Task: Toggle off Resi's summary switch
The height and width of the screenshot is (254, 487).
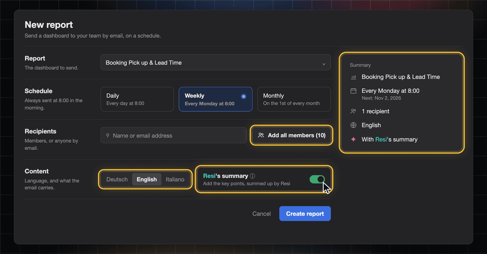Action: (x=317, y=179)
